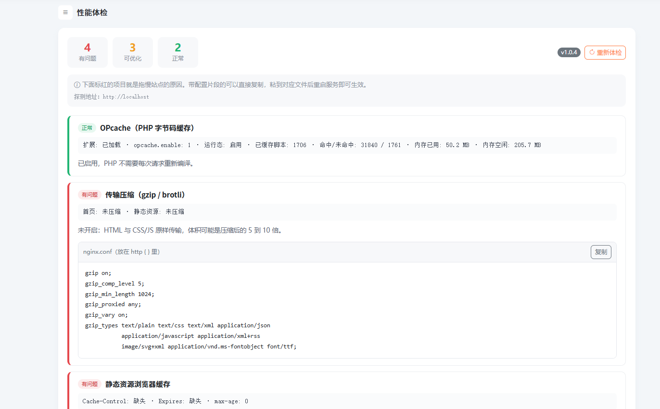This screenshot has width=660, height=409.
Task: Copy the nginx.conf snippet with 复制 button
Action: tap(601, 252)
